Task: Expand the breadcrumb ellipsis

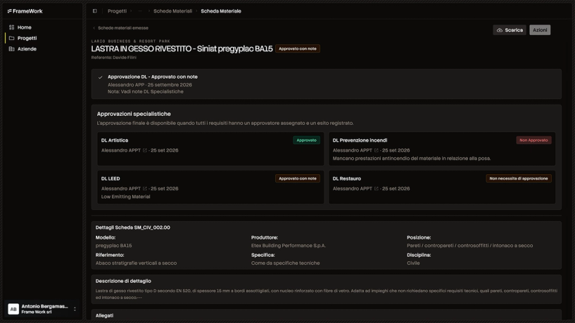Action: tap(140, 11)
